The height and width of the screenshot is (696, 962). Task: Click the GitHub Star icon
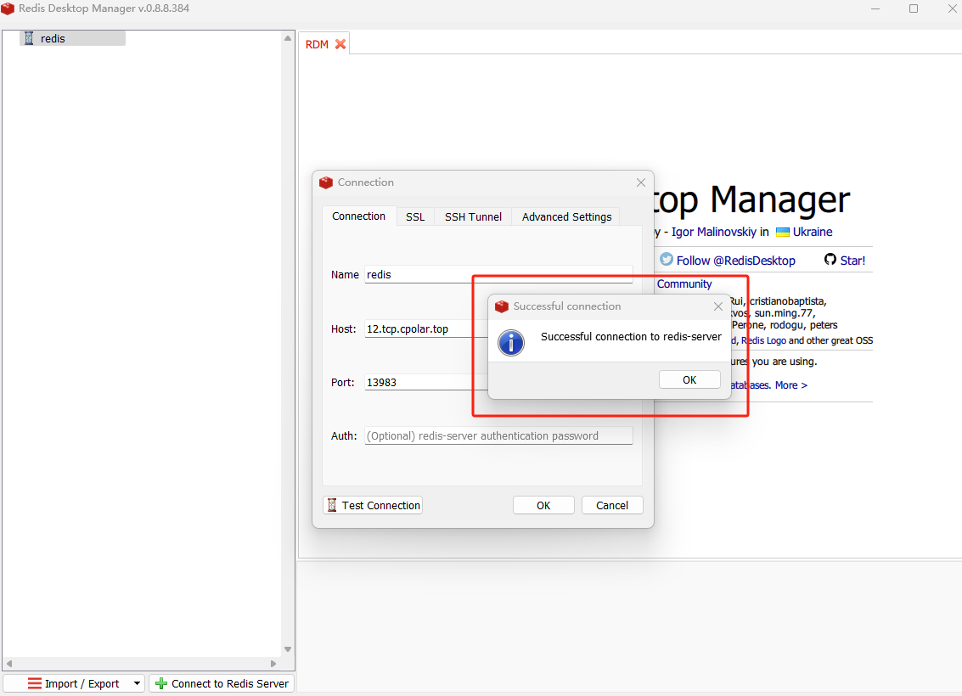click(x=830, y=260)
